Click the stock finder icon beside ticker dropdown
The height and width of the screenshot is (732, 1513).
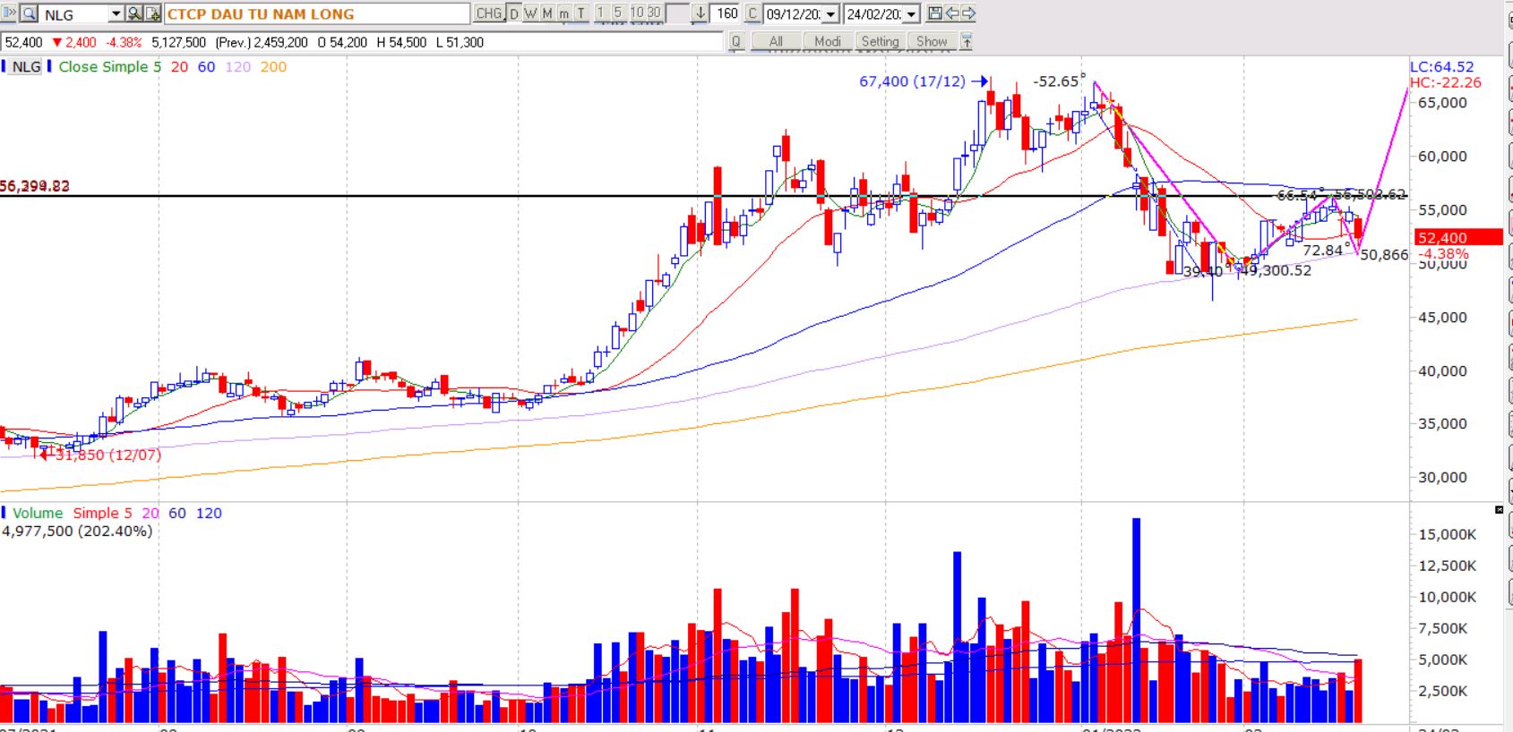tap(134, 13)
